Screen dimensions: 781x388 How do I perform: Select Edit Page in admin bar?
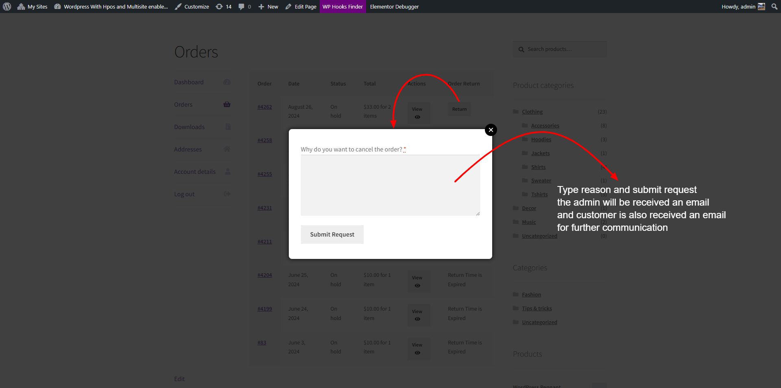tap(301, 7)
